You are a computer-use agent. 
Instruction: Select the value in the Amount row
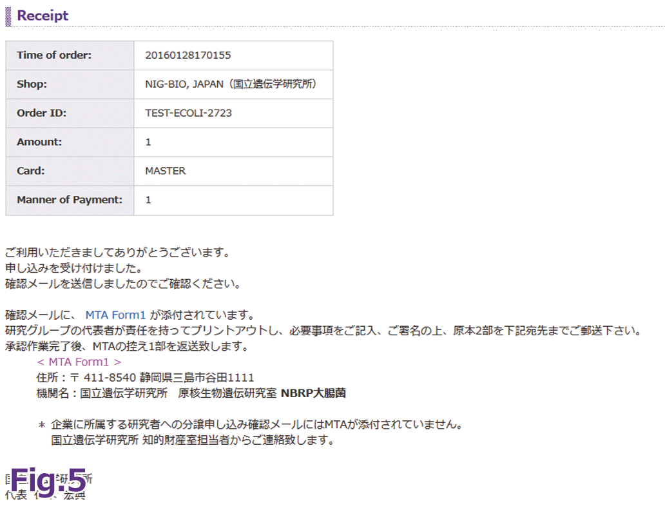(x=148, y=142)
